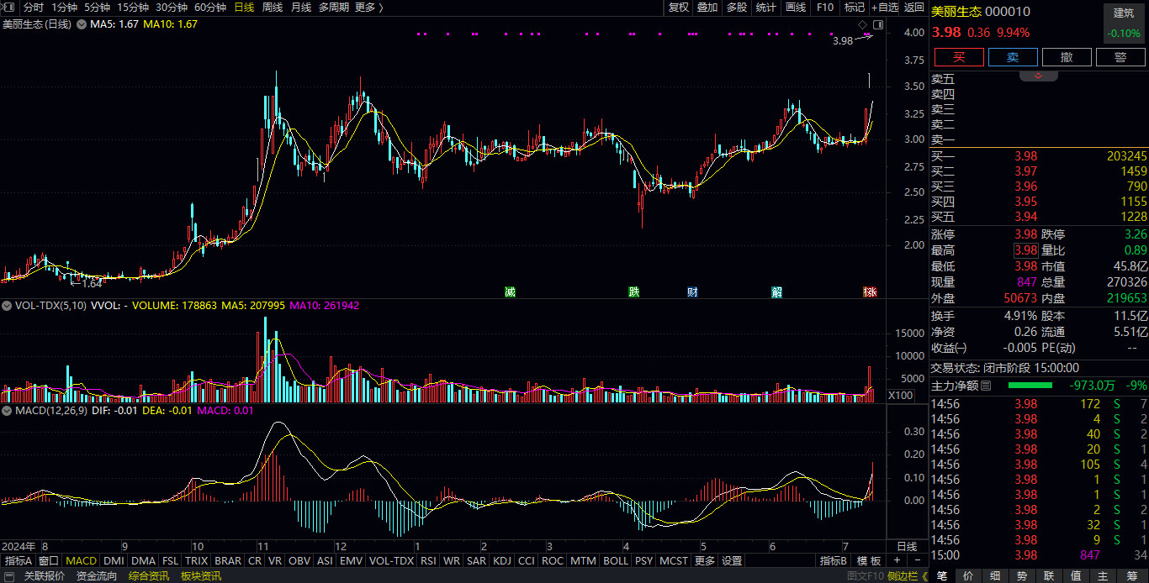
Task: Add stock to watchlist with +自选
Action: pos(884,8)
